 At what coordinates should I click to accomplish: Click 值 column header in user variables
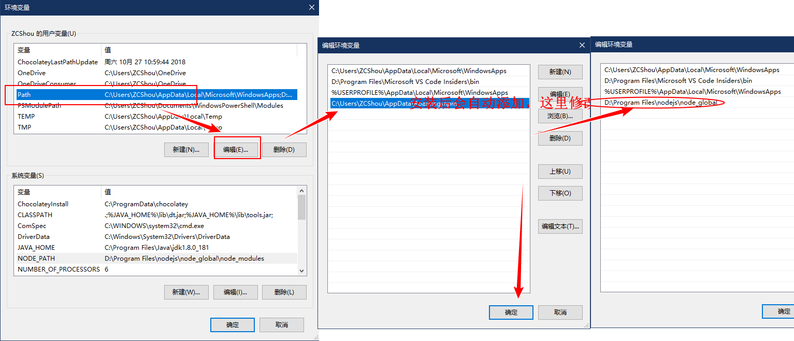(199, 50)
